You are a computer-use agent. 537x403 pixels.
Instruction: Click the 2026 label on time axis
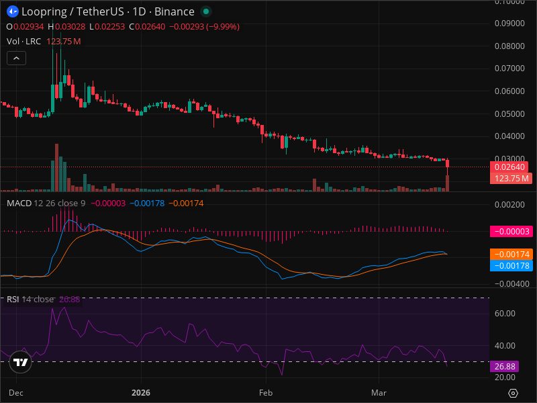pos(141,393)
